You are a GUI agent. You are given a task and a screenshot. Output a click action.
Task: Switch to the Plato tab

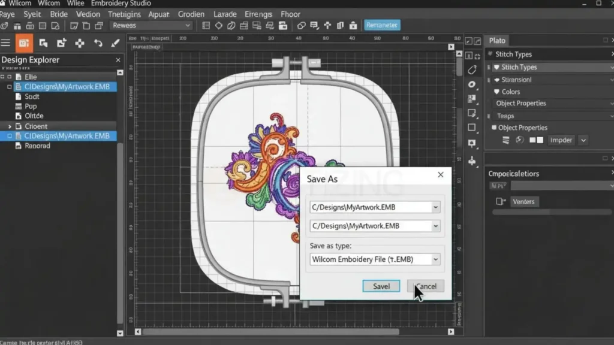pyautogui.click(x=497, y=41)
